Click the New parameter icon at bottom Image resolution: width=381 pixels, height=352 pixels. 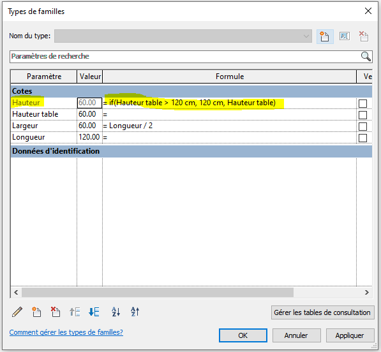point(36,312)
